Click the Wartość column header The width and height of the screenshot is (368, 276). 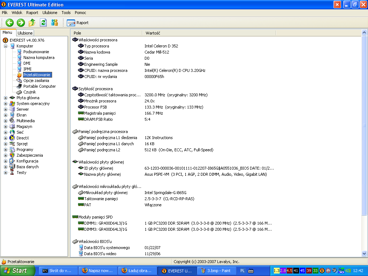click(x=209, y=33)
